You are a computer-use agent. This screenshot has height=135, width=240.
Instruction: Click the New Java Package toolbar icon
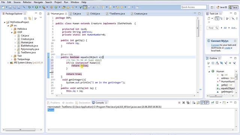51,7
